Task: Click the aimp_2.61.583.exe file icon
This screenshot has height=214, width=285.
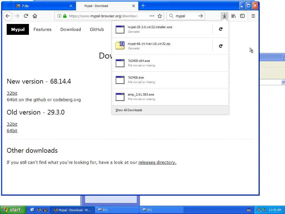Action: point(120,97)
